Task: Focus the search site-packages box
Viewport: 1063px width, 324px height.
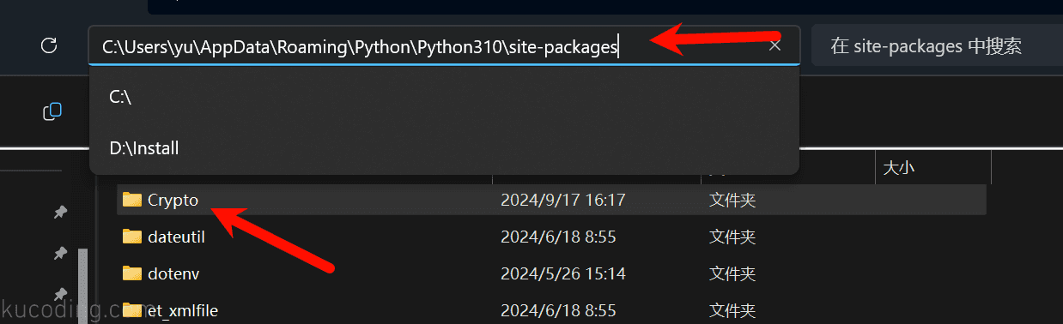Action: (x=936, y=46)
